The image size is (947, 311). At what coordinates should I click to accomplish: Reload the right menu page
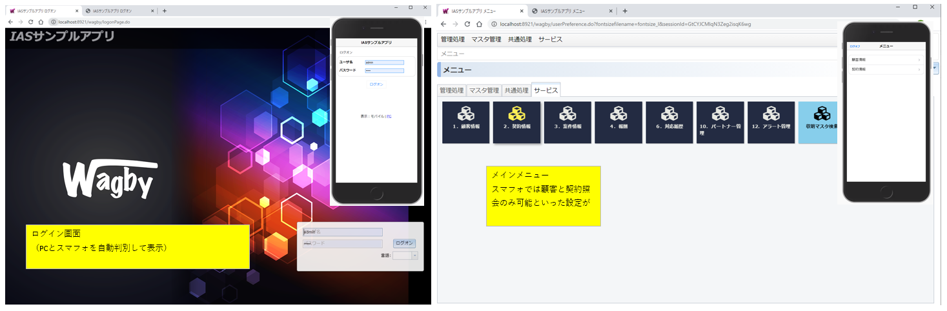(467, 24)
